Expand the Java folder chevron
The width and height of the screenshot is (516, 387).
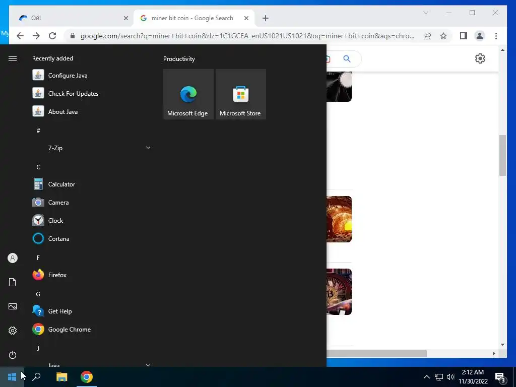pyautogui.click(x=148, y=365)
